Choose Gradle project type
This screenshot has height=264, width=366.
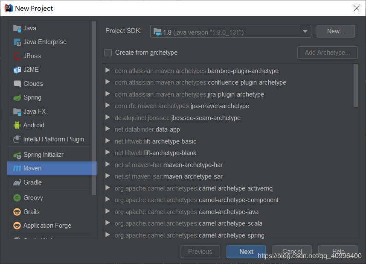point(49,182)
